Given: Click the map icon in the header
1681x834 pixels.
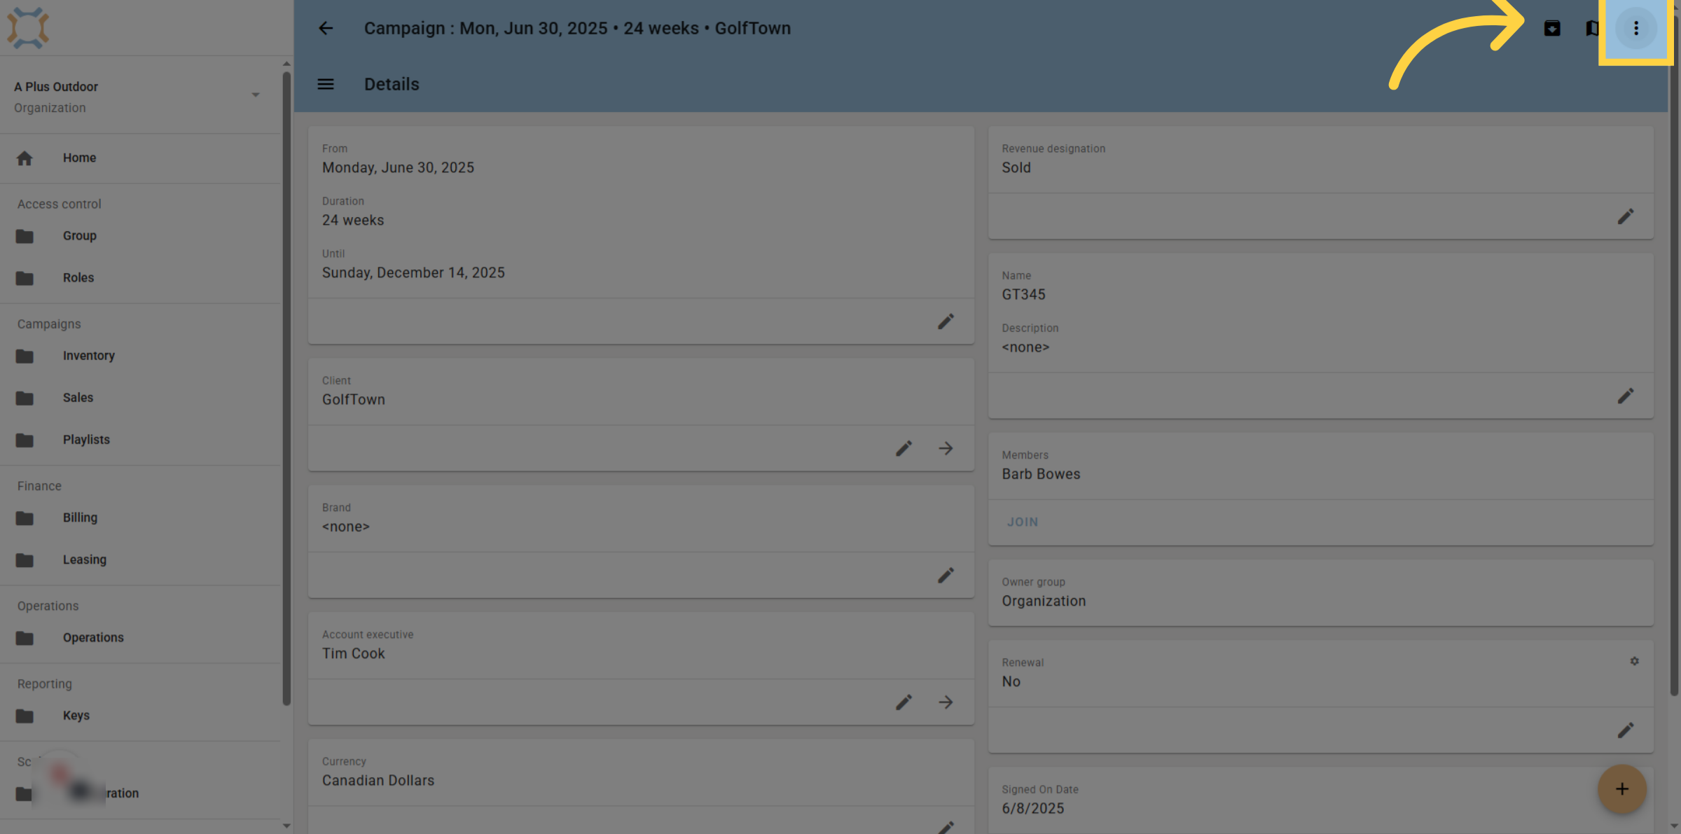Looking at the screenshot, I should 1592,28.
